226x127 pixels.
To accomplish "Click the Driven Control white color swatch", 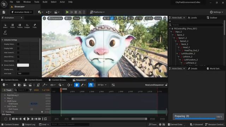I will pos(23,65).
